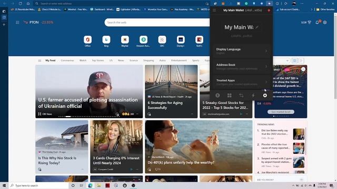
Task: Refresh the browser page
Action: (x=20, y=4)
